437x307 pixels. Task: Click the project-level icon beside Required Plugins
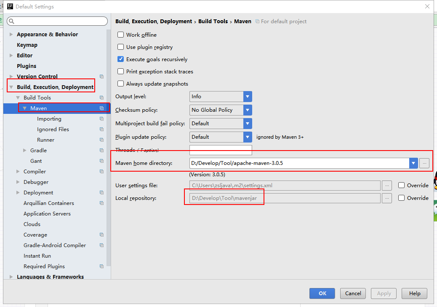click(102, 267)
